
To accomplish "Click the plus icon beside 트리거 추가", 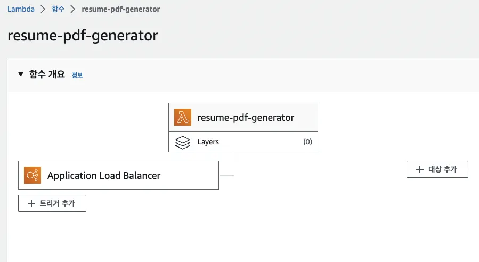I will [x=32, y=203].
